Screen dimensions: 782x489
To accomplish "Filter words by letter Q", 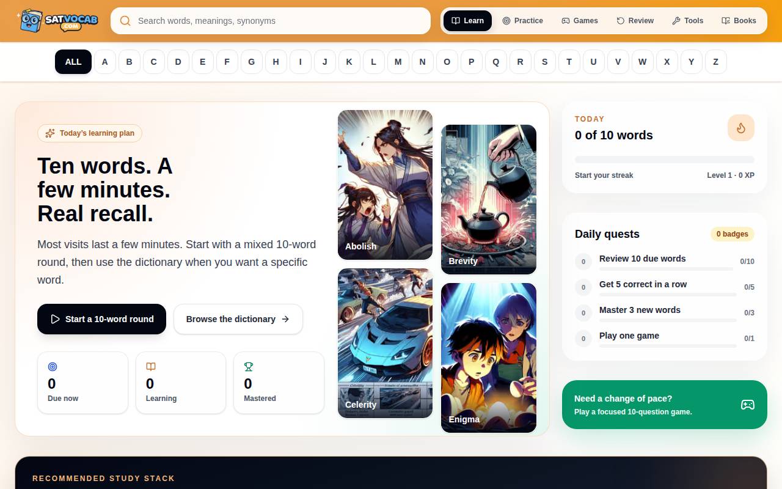I will pyautogui.click(x=496, y=62).
